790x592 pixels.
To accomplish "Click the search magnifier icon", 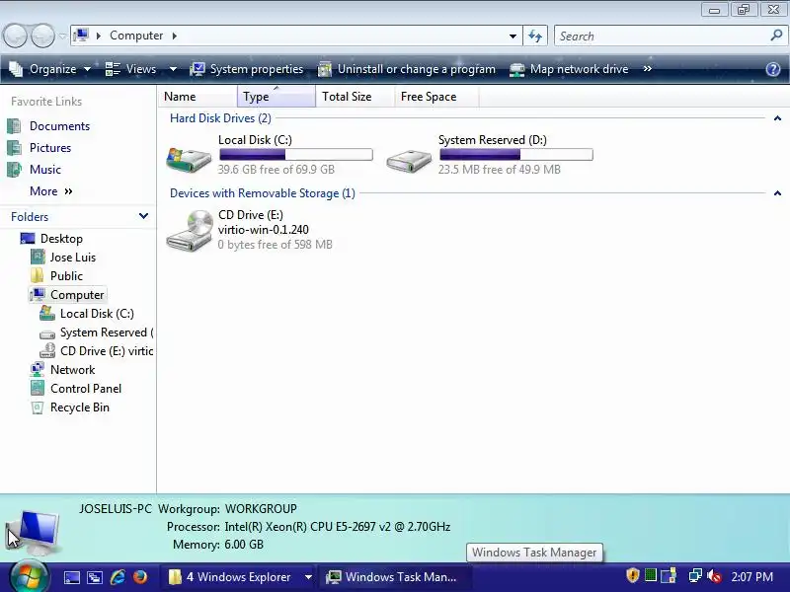I will click(776, 36).
